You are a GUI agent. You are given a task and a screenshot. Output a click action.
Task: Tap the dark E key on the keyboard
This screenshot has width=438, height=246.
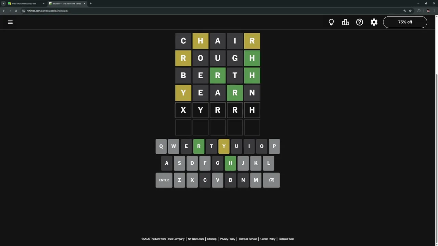(186, 146)
